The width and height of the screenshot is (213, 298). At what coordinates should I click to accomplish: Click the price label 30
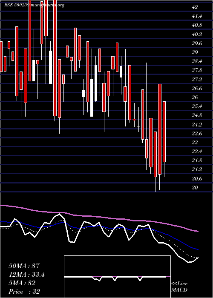point(195,188)
